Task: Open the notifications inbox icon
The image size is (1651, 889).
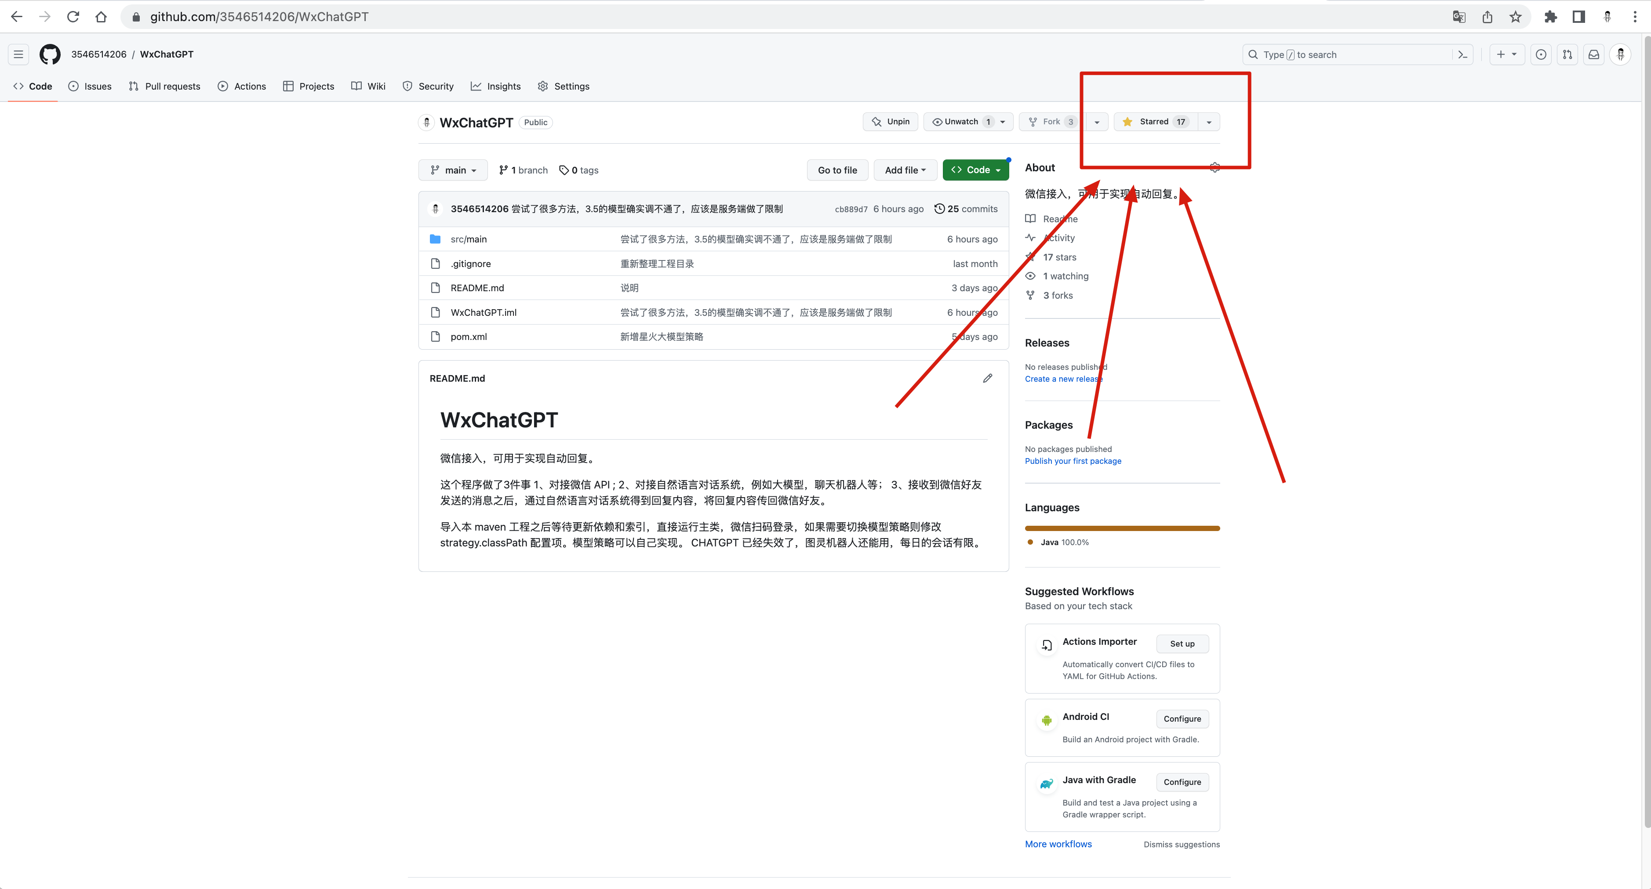Action: 1593,54
